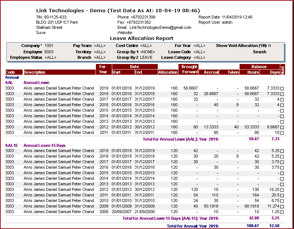The width and height of the screenshot is (294, 229).
Task: Open the Group By 1 filter value
Action: (147, 52)
